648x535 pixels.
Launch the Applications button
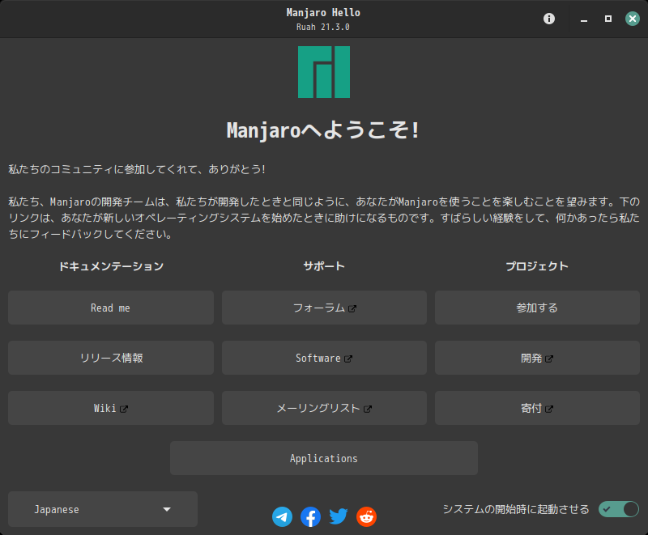click(x=324, y=458)
